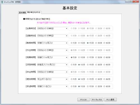Select 60分 for 早退時間
The height and width of the screenshot is (105, 140).
pos(107,87)
